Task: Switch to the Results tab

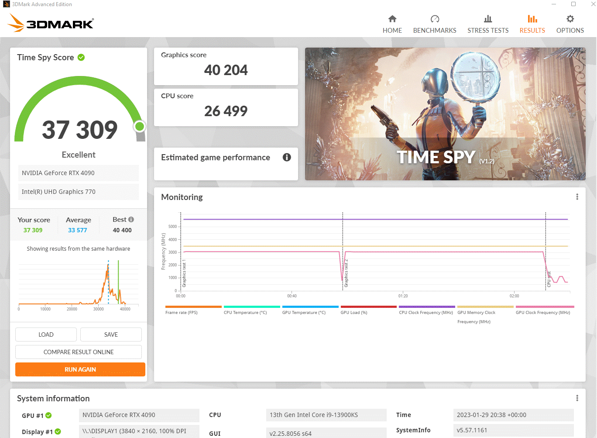Action: click(x=532, y=24)
